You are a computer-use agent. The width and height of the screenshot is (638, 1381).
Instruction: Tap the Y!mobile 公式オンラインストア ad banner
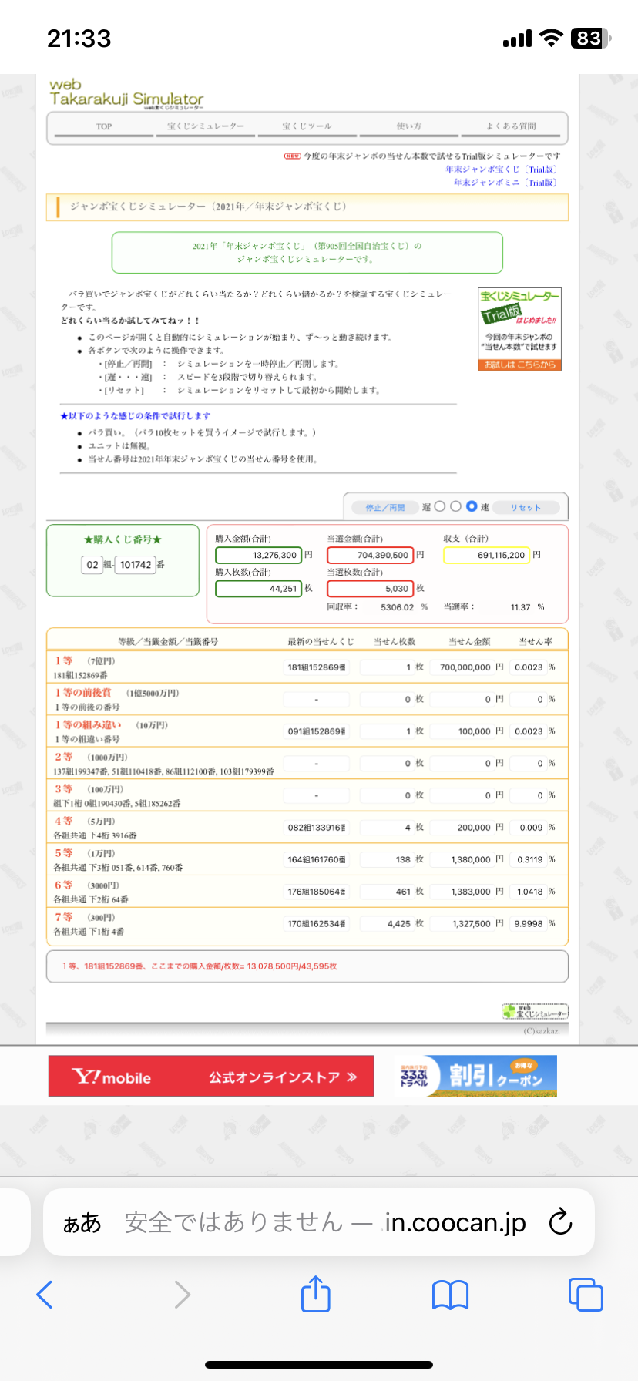[x=211, y=1076]
